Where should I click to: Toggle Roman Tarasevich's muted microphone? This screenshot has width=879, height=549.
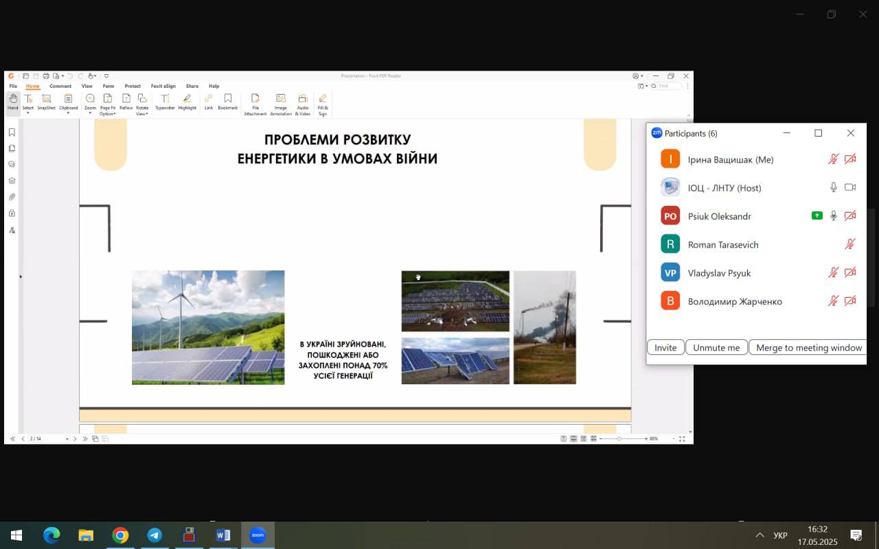click(x=850, y=244)
